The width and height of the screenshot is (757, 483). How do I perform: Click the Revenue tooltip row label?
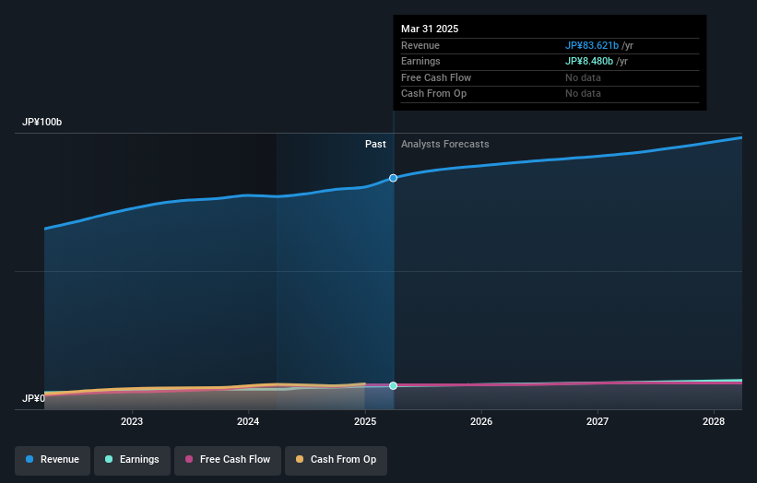pos(420,45)
